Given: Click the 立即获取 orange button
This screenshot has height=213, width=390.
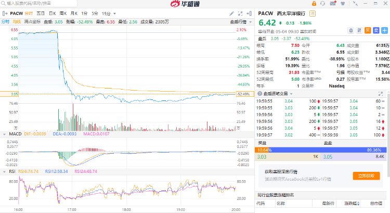Looking at the screenshot, I should click(x=366, y=176).
